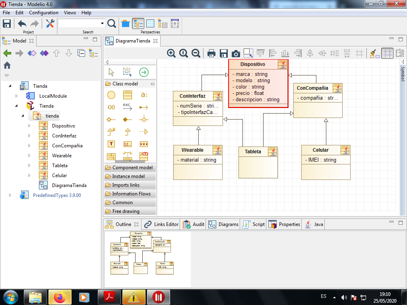Open the Information Flows palette group

(x=130, y=194)
